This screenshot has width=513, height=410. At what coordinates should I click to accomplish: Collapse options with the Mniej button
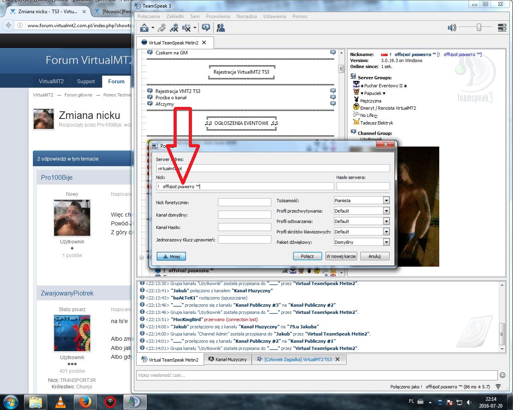point(171,256)
